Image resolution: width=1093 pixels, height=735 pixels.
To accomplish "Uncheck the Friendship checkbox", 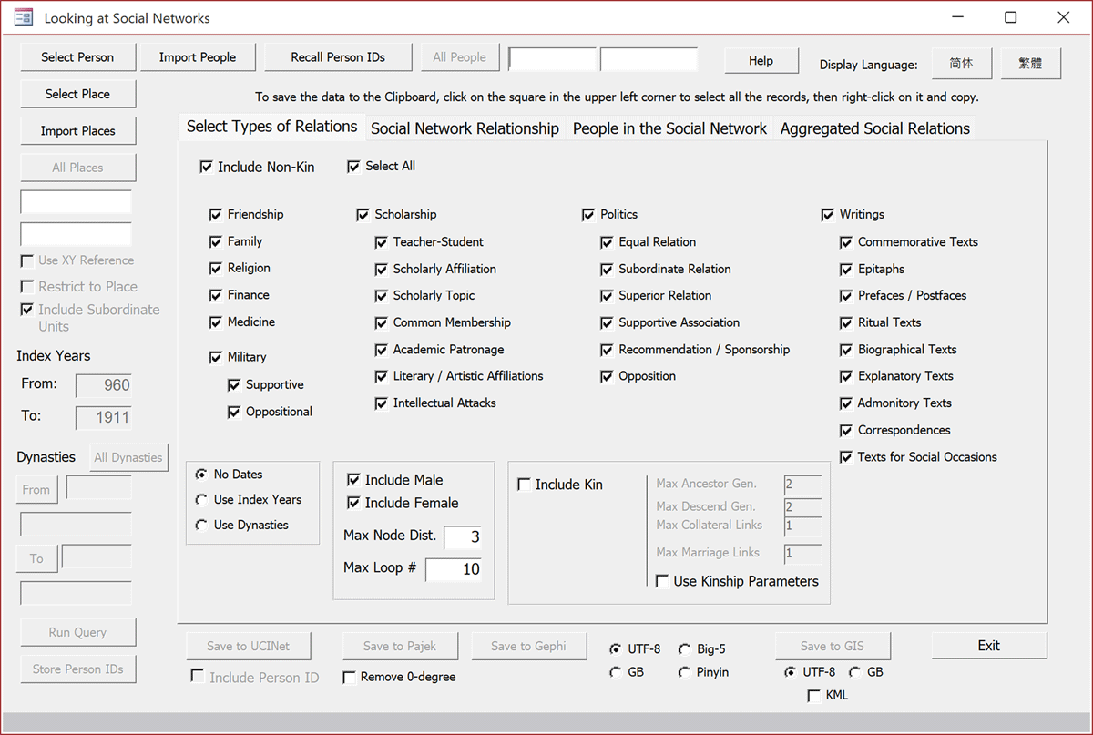I will click(216, 215).
